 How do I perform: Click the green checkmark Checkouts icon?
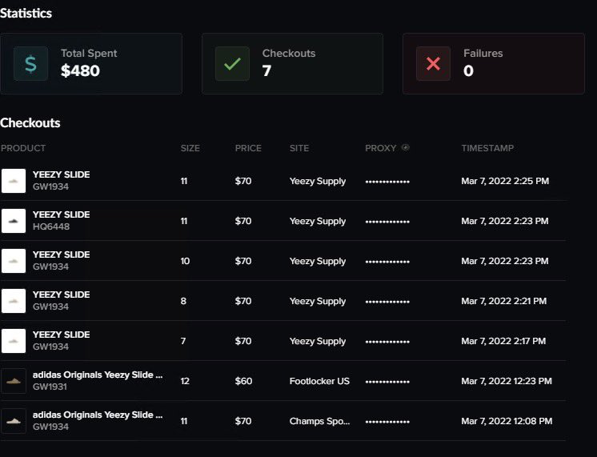(232, 63)
